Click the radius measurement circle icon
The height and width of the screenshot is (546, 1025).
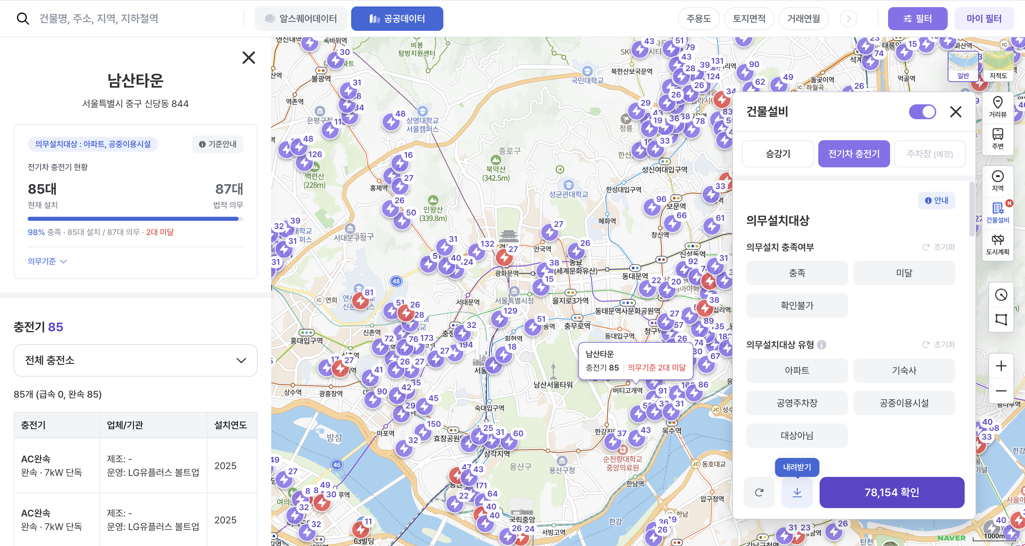click(x=1001, y=295)
